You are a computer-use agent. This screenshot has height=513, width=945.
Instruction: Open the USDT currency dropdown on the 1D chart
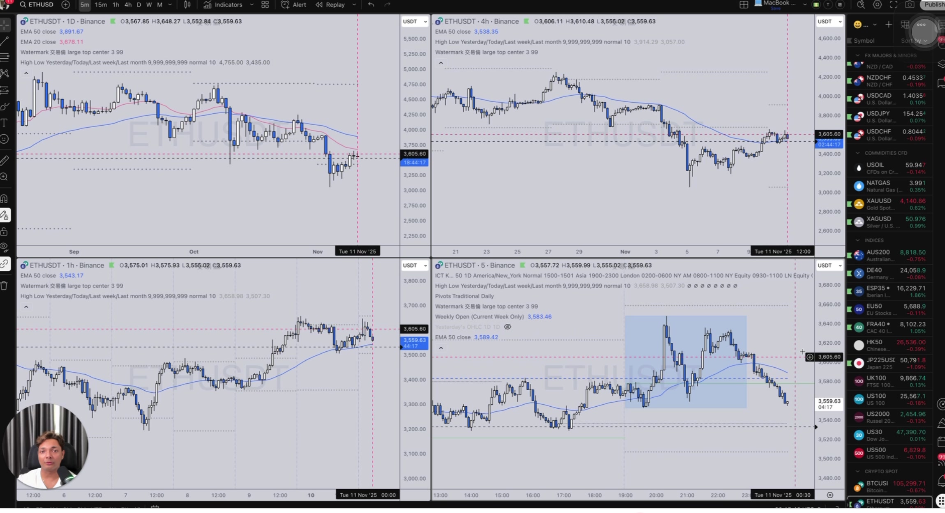pyautogui.click(x=415, y=21)
